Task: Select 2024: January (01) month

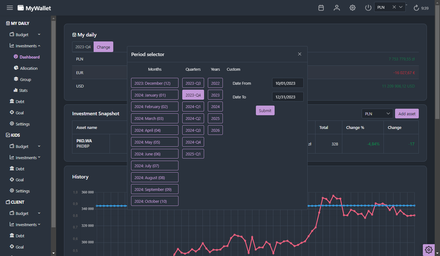Action: (155, 95)
